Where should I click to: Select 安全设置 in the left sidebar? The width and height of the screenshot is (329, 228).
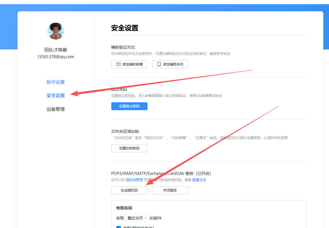[x=56, y=96]
